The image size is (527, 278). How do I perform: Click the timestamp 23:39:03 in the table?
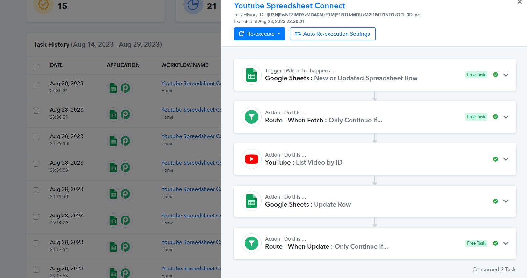(59, 170)
